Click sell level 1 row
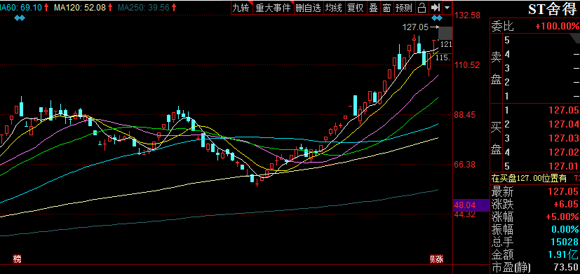Image resolution: width=580 pixels, height=274 pixels. pyautogui.click(x=541, y=96)
